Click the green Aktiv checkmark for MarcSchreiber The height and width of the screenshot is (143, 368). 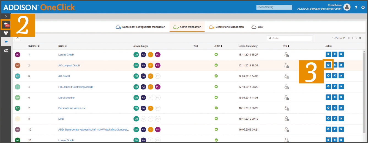point(216,97)
